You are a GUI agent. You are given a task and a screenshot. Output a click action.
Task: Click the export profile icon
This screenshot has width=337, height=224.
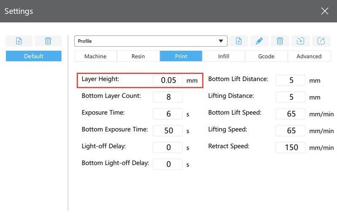click(321, 41)
